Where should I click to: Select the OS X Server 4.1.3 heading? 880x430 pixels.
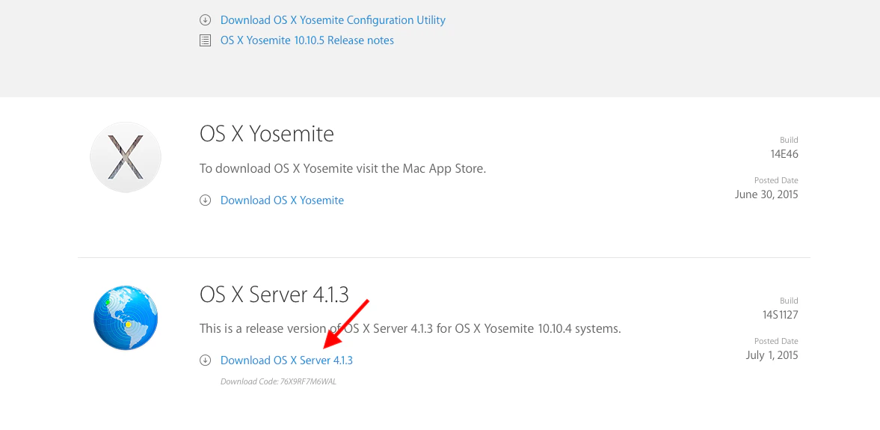[274, 294]
